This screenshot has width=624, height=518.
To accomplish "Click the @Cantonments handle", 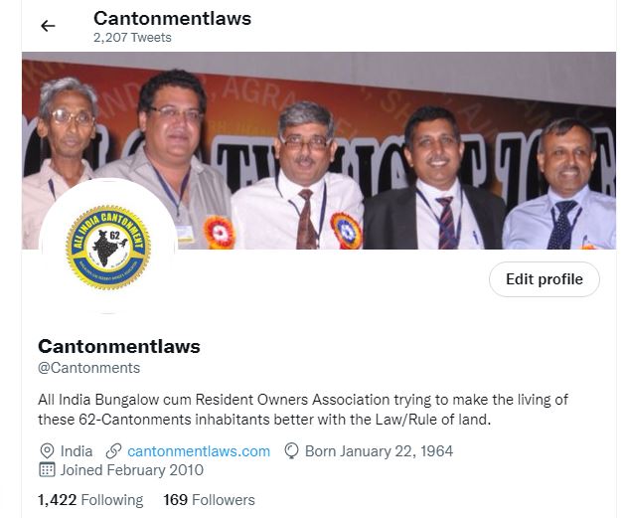I will [88, 368].
